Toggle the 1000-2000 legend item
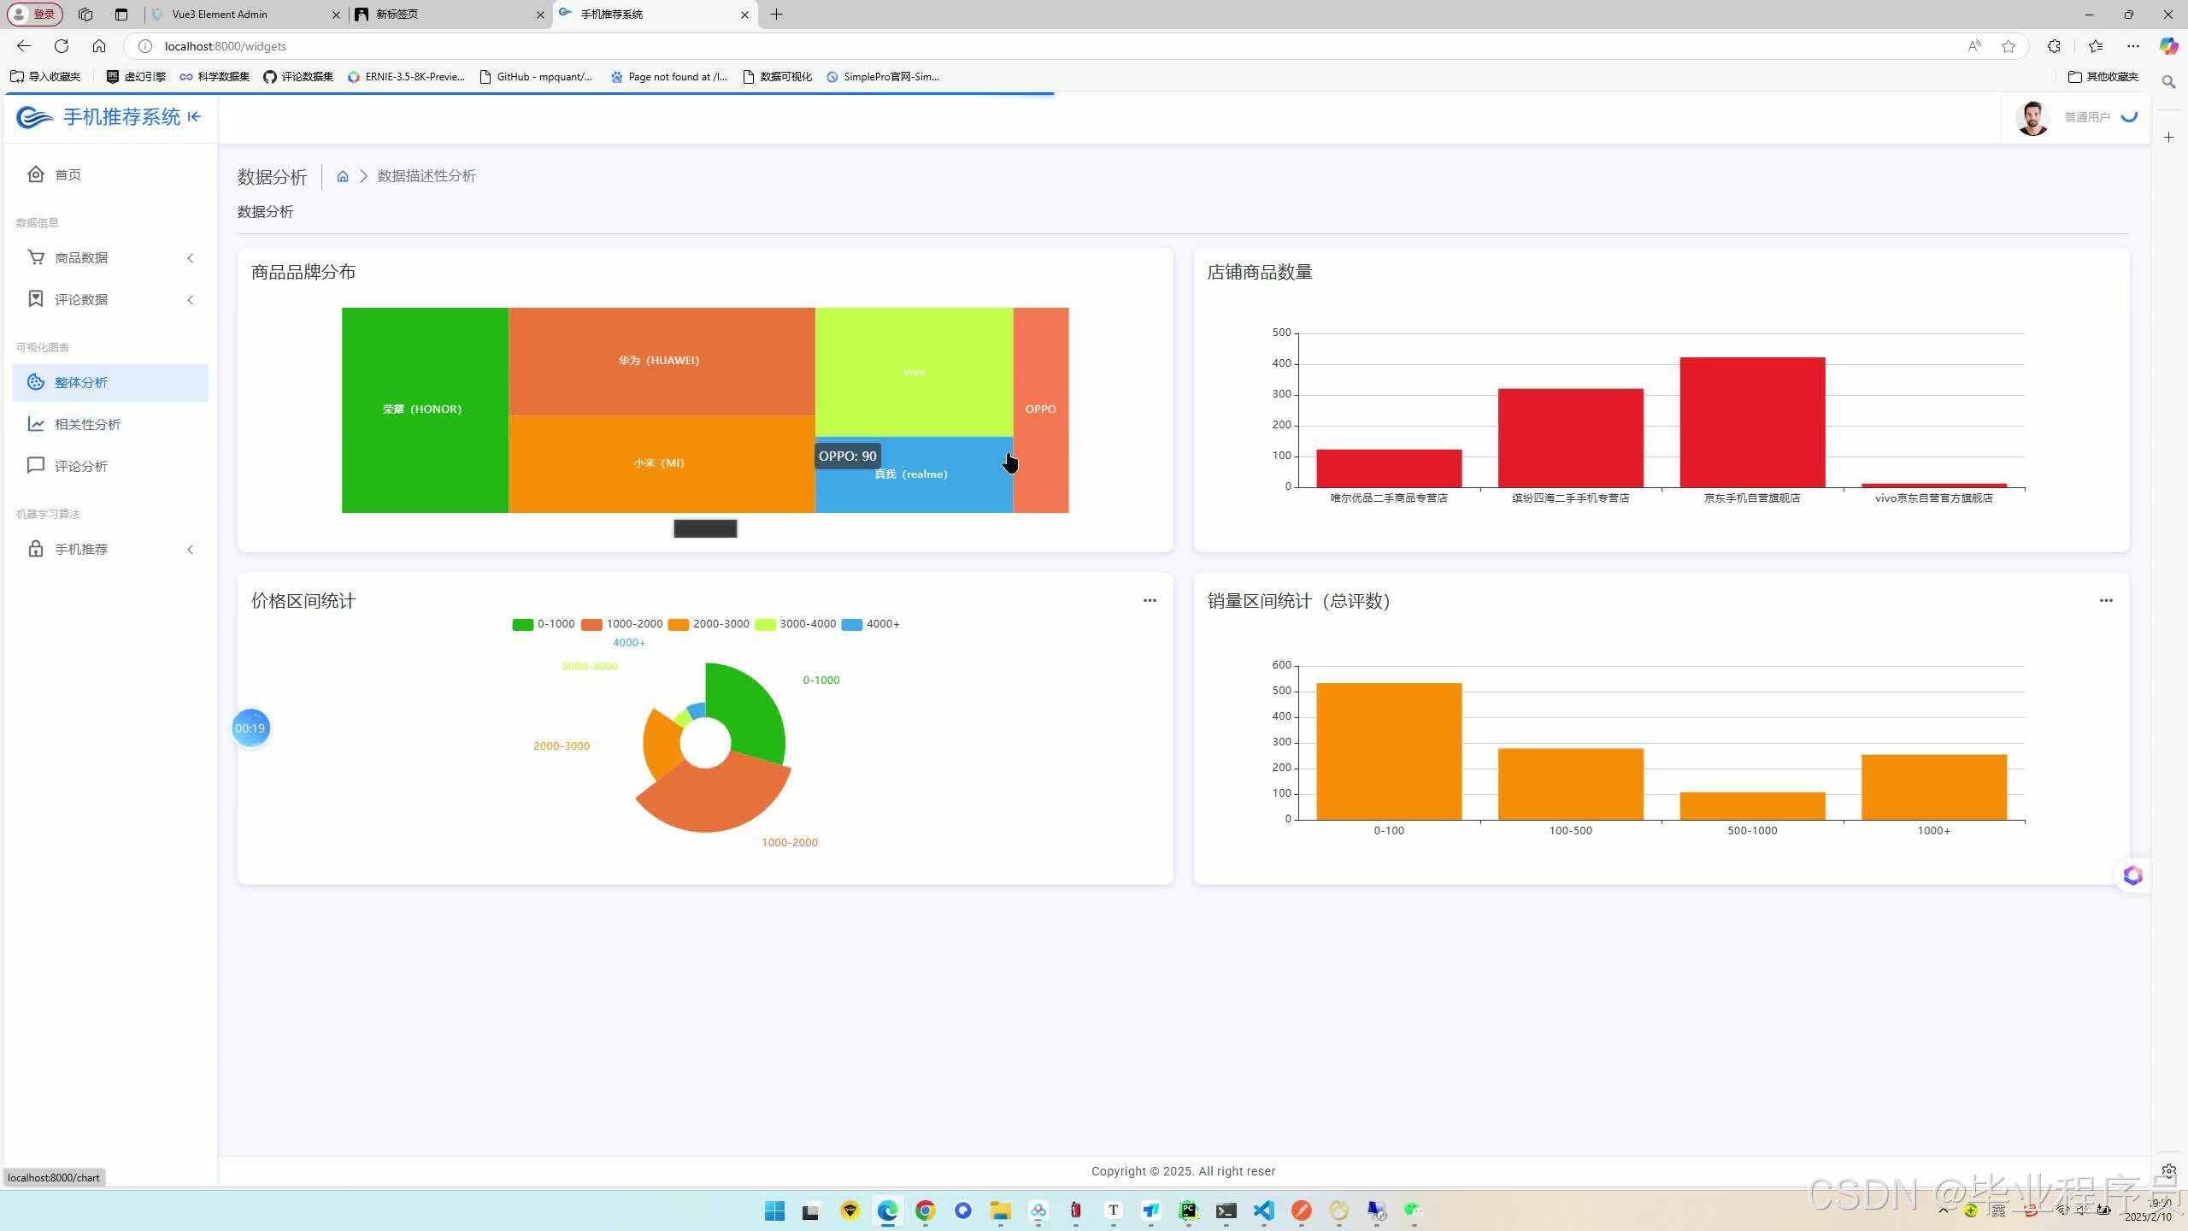The height and width of the screenshot is (1231, 2188). click(621, 624)
